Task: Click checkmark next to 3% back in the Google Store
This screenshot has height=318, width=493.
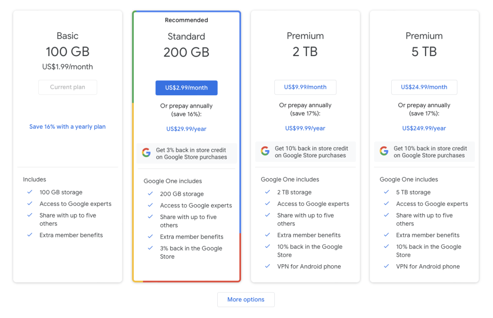Action: 150,248
